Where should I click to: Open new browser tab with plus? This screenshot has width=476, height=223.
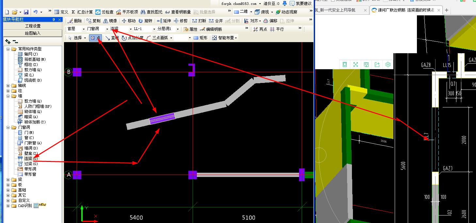(x=447, y=10)
